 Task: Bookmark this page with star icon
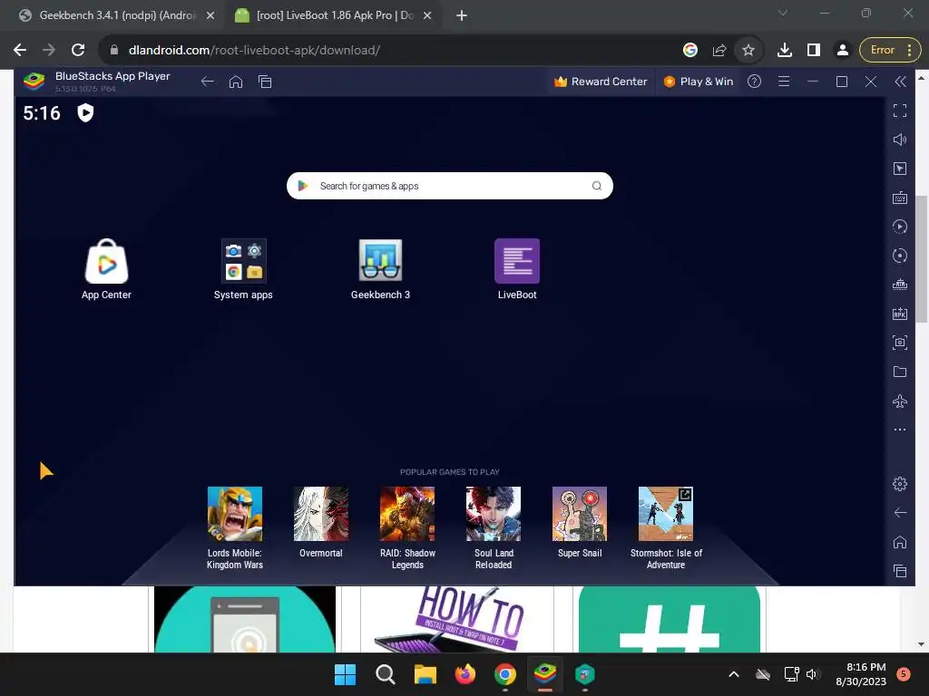pyautogui.click(x=748, y=51)
